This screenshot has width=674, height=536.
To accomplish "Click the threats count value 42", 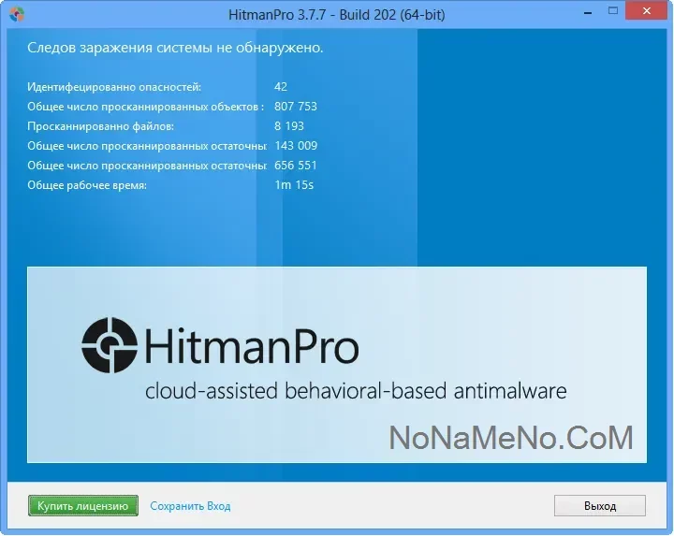I will click(x=281, y=87).
